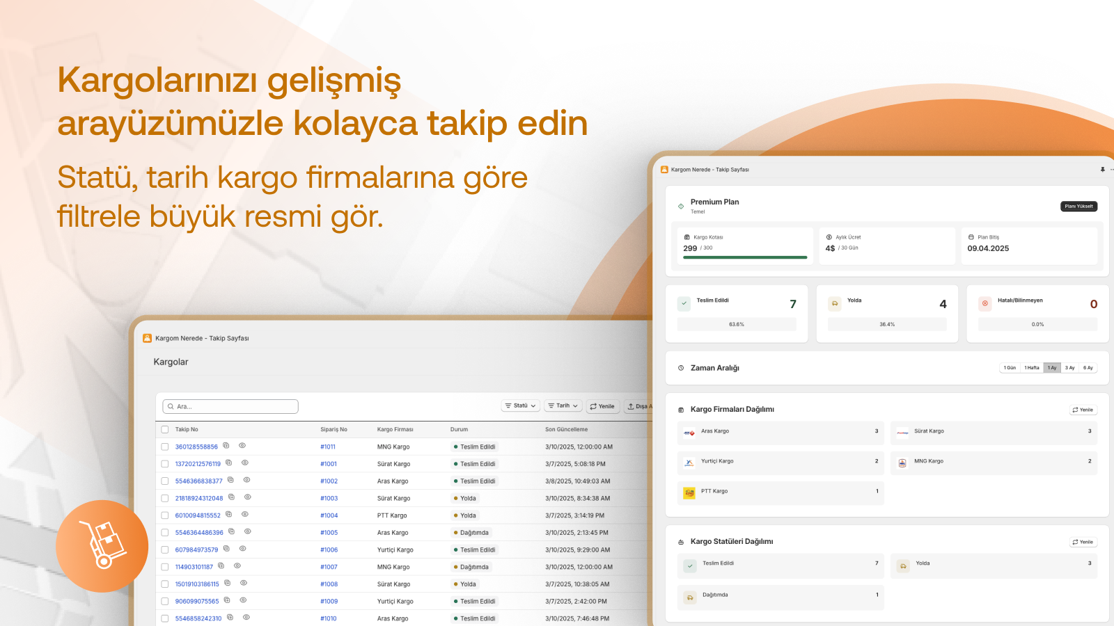Copy tracking number 5546364486396
Viewport: 1114px width, 626px height.
click(231, 531)
